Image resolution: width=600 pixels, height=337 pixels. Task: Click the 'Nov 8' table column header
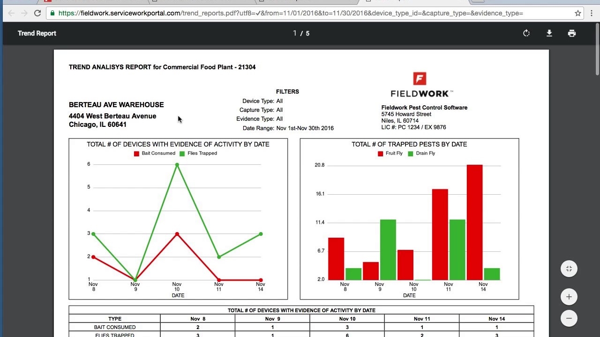coord(198,319)
